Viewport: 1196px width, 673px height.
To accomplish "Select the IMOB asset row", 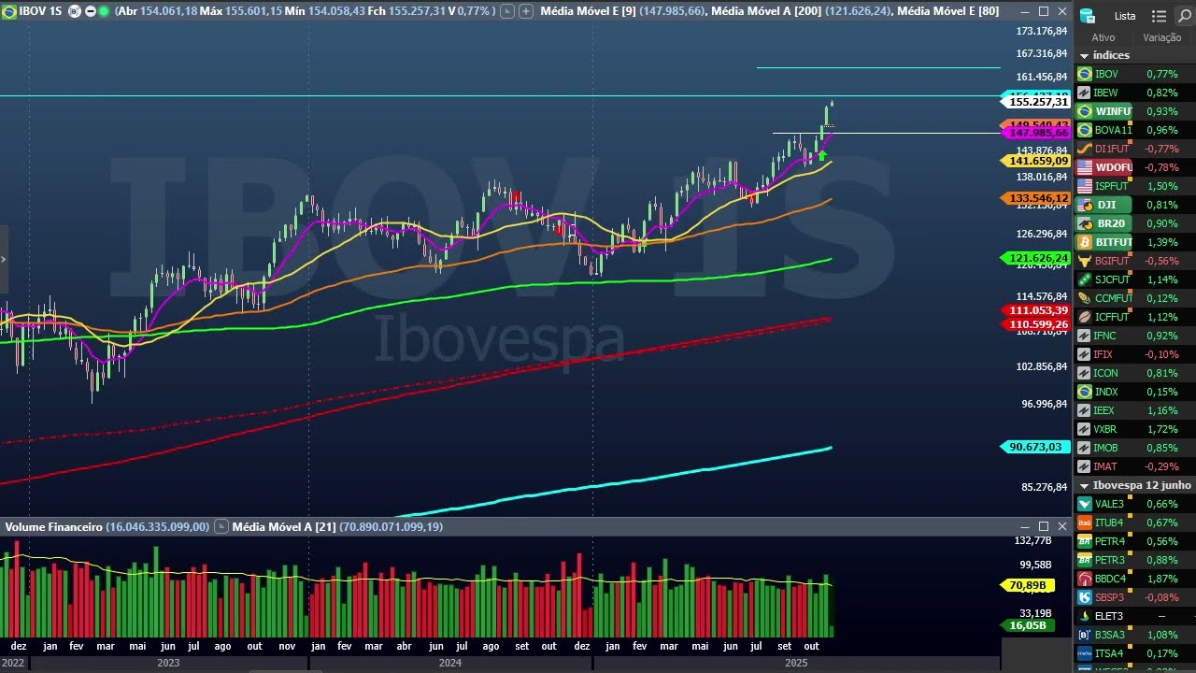I will (1135, 448).
